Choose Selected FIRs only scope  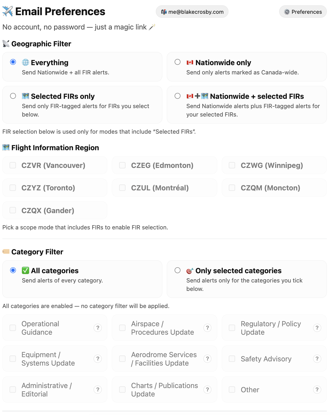point(13,96)
